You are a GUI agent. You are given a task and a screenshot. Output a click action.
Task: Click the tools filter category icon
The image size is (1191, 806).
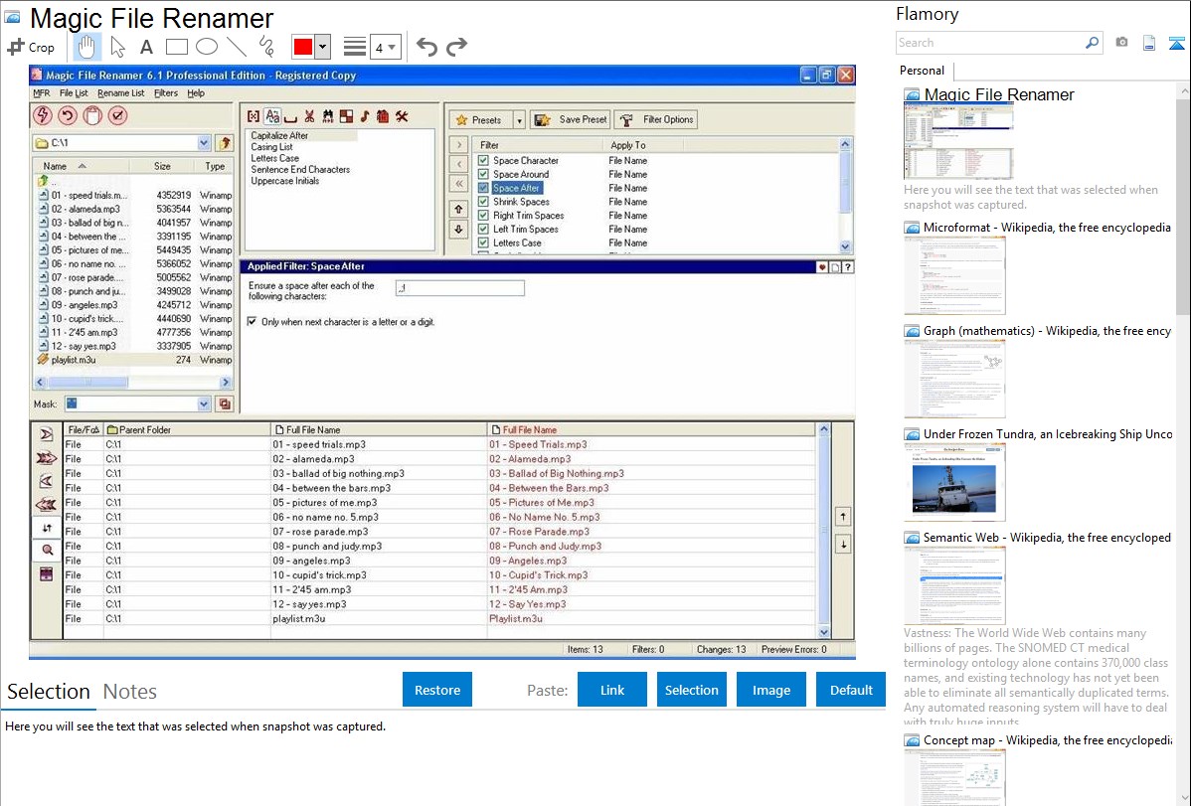[402, 116]
